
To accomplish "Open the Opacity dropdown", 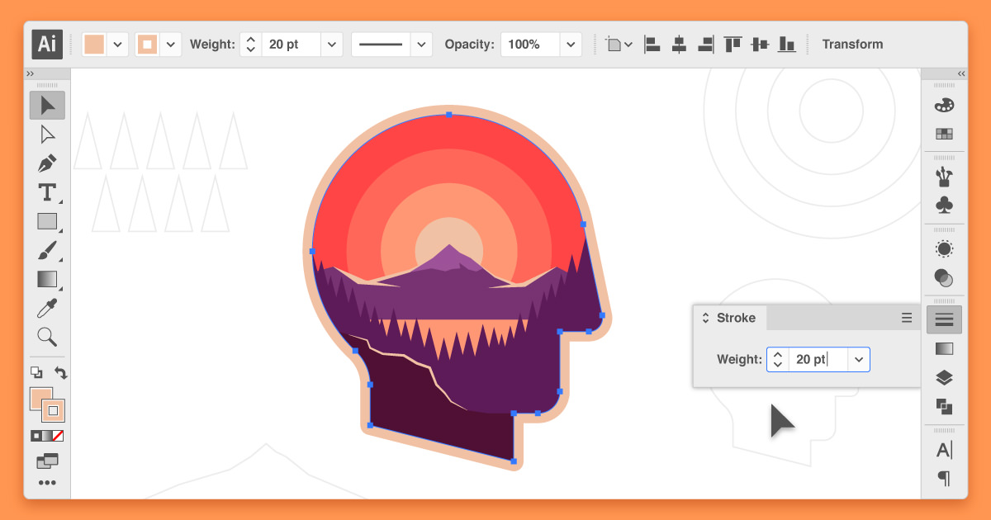I will [570, 44].
